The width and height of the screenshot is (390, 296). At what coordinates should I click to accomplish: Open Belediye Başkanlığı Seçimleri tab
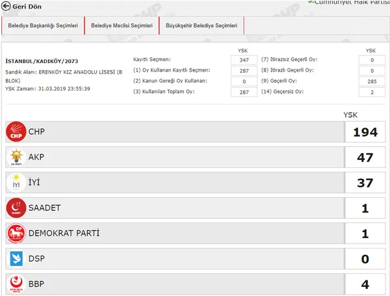click(x=44, y=26)
